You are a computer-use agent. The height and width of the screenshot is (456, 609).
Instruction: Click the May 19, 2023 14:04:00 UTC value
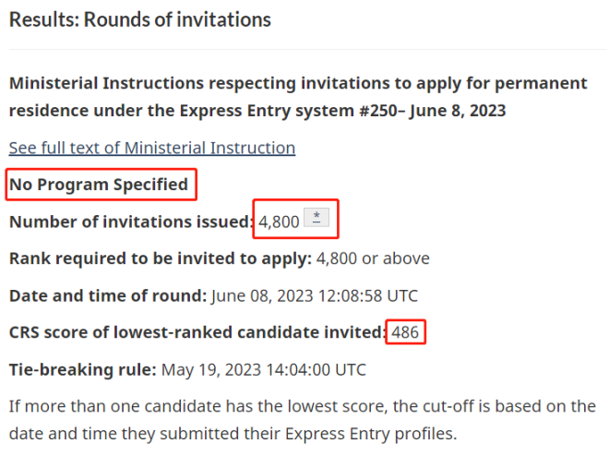click(263, 370)
